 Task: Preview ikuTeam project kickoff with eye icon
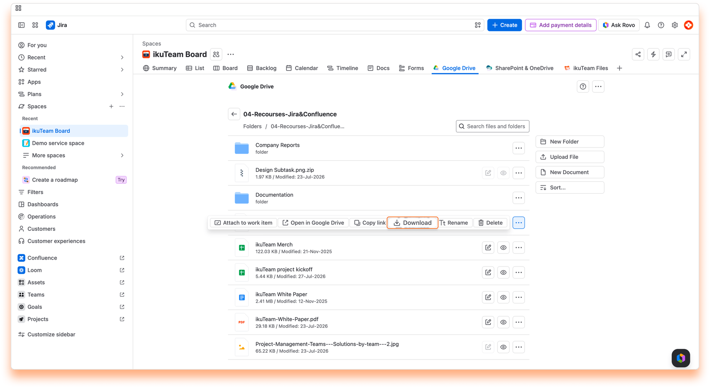tap(503, 272)
